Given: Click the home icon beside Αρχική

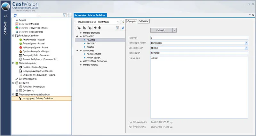Looking at the screenshot, I should pyautogui.click(x=17, y=20).
